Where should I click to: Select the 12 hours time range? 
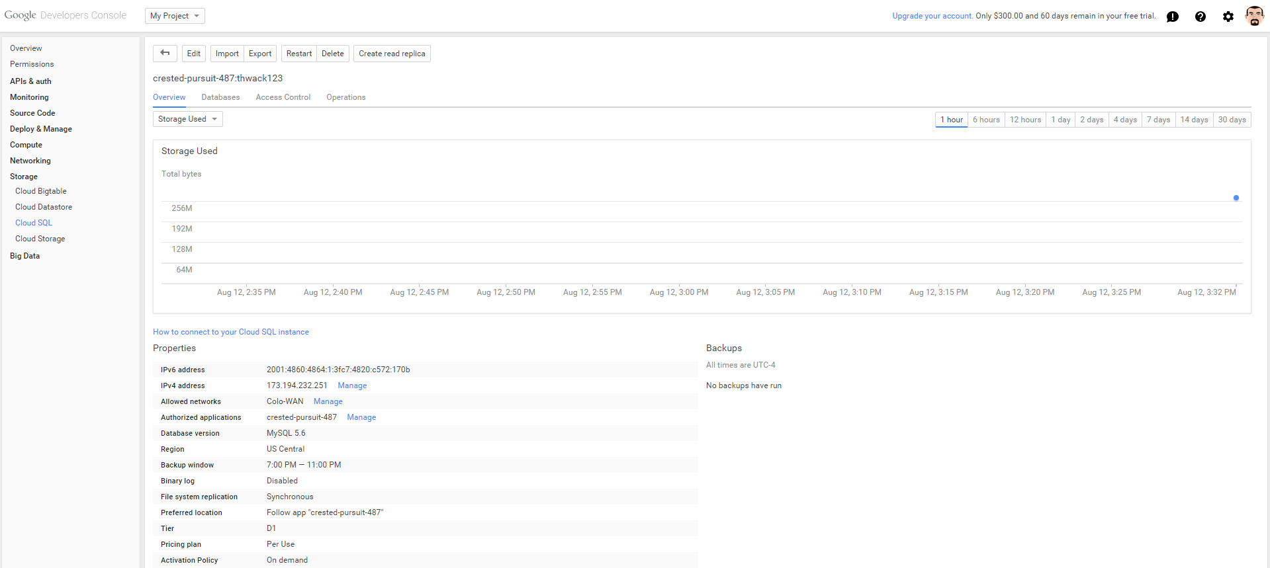1026,120
